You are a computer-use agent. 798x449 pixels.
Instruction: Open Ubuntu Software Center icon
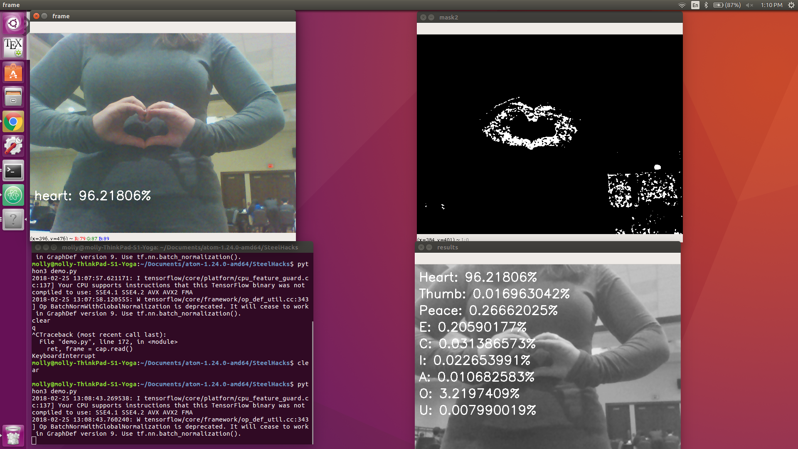(x=13, y=73)
